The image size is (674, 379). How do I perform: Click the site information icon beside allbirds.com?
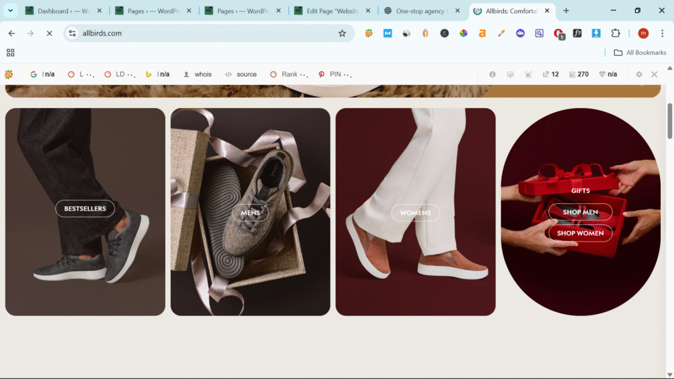tap(73, 34)
